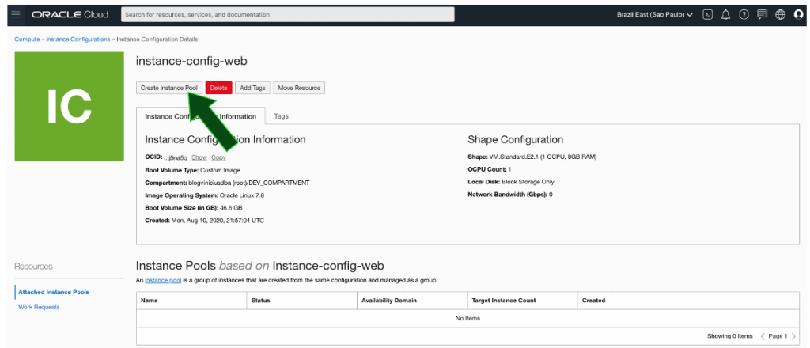
Task: Click the help question mark icon
Action: (744, 14)
